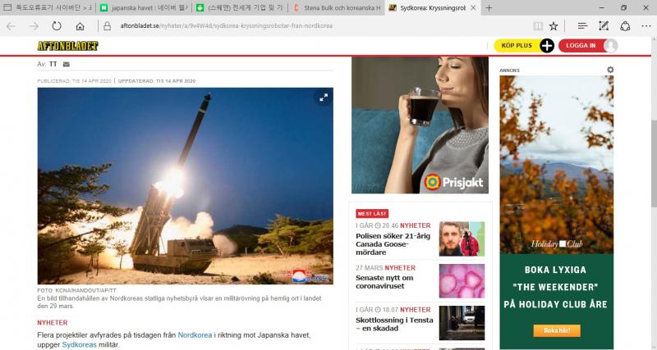Image resolution: width=657 pixels, height=350 pixels.
Task: Refresh the page with reload icon
Action: pyautogui.click(x=56, y=26)
